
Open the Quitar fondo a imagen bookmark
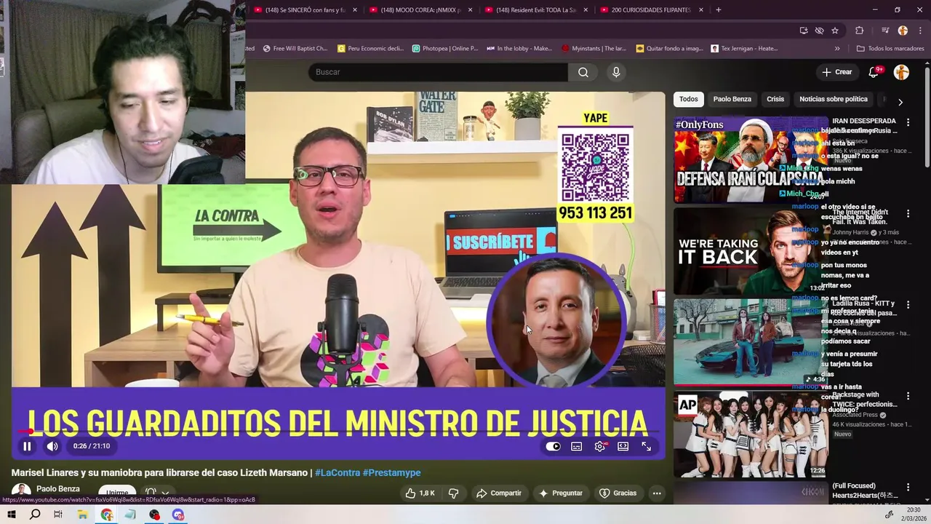[670, 49]
